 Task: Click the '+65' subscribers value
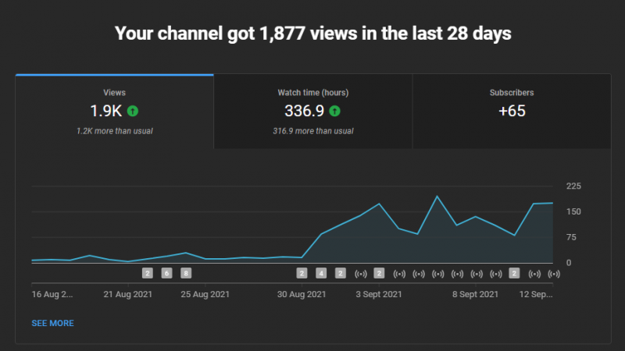512,111
